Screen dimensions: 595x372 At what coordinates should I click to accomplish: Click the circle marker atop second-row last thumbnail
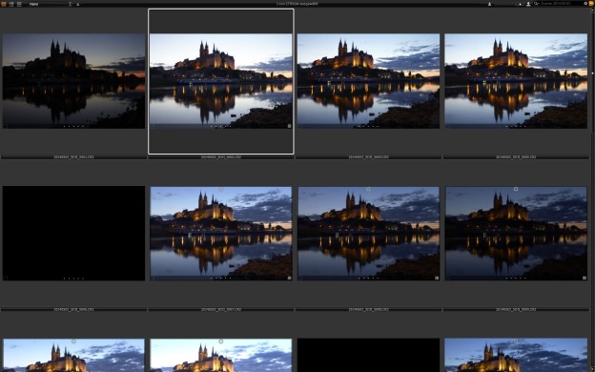[x=516, y=189]
